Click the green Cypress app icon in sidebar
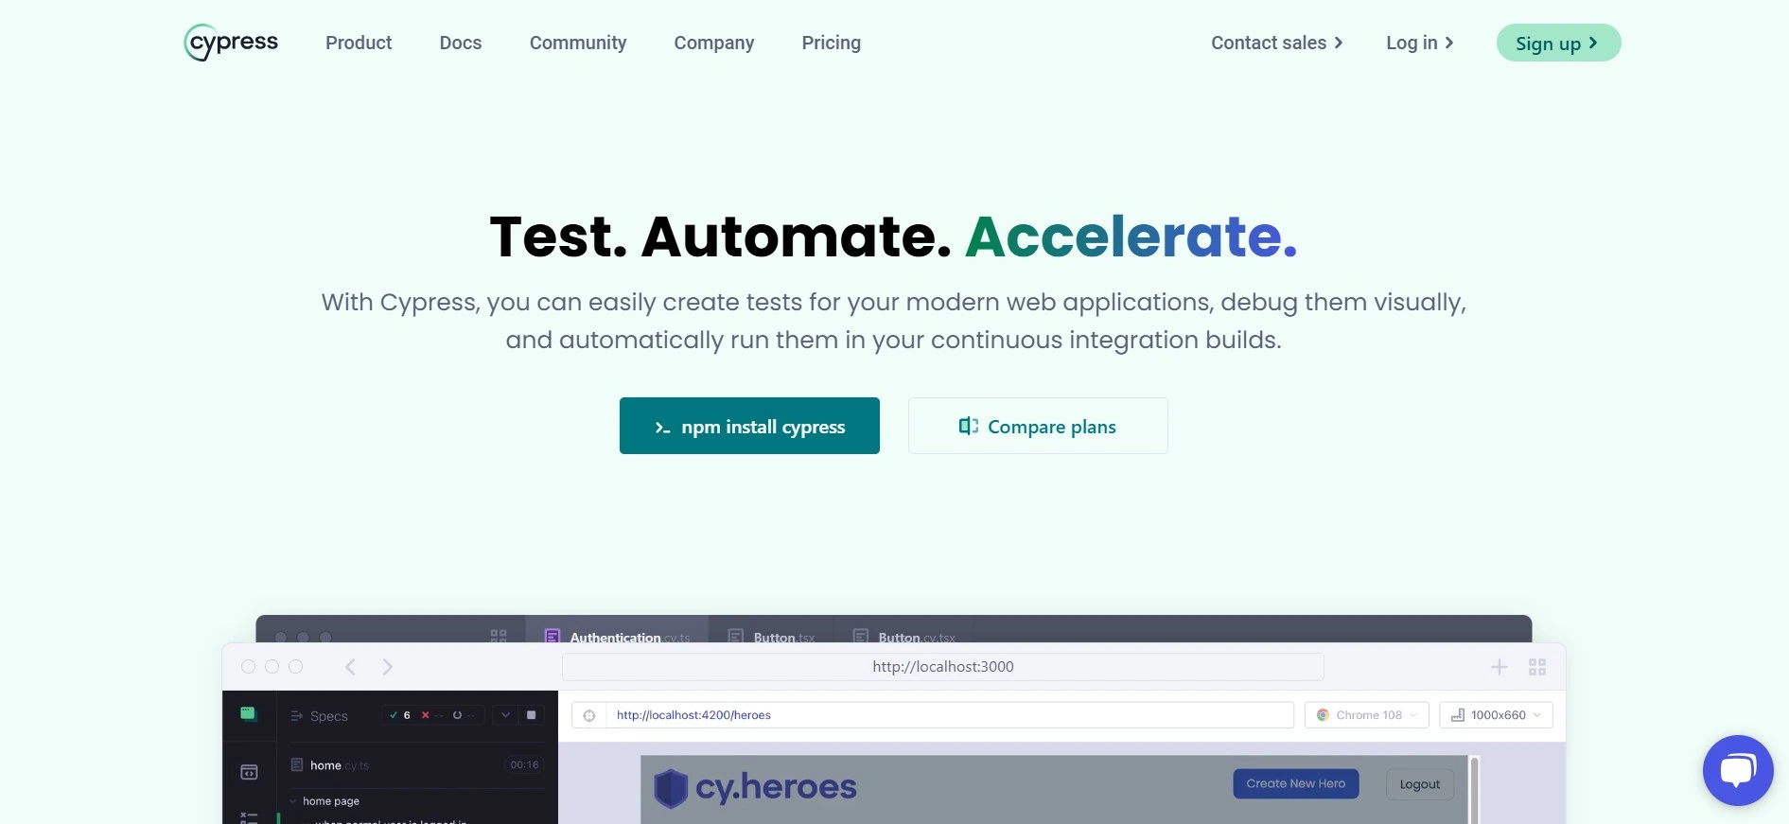 (248, 714)
